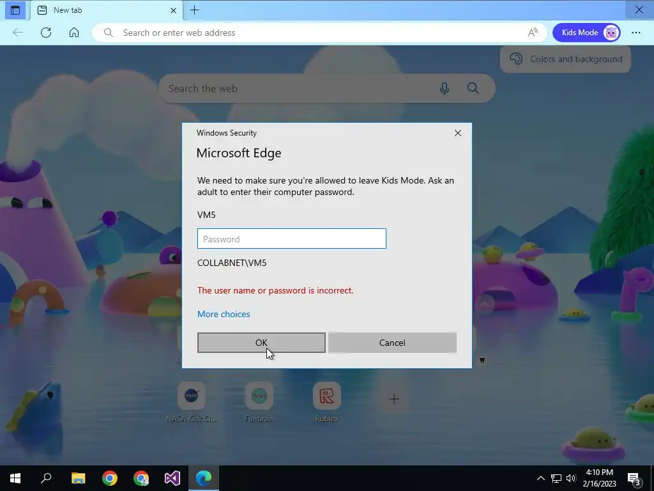Open the Edge settings ellipsis menu
Image resolution: width=654 pixels, height=491 pixels.
pos(635,33)
